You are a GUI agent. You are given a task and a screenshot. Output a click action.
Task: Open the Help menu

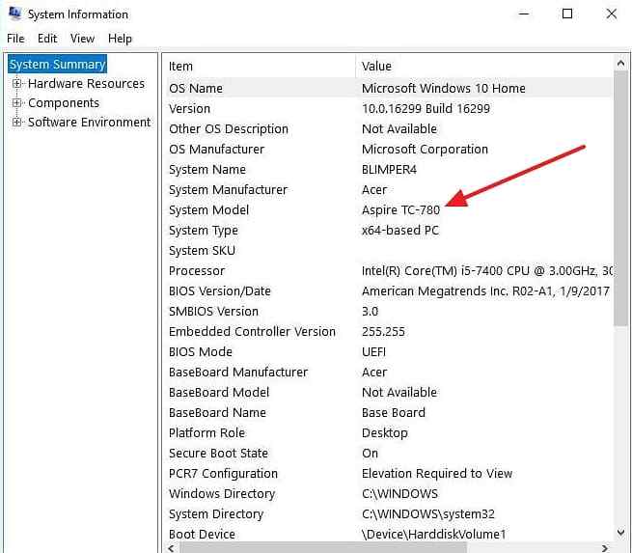(120, 39)
